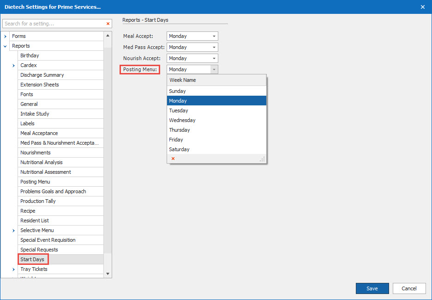Viewport: 432px width, 300px height.
Task: Save the Dietech settings
Action: [x=372, y=288]
